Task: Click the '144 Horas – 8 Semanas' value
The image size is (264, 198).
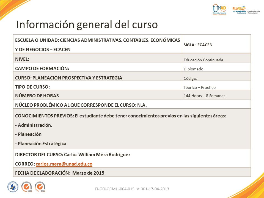Action: click(x=204, y=96)
